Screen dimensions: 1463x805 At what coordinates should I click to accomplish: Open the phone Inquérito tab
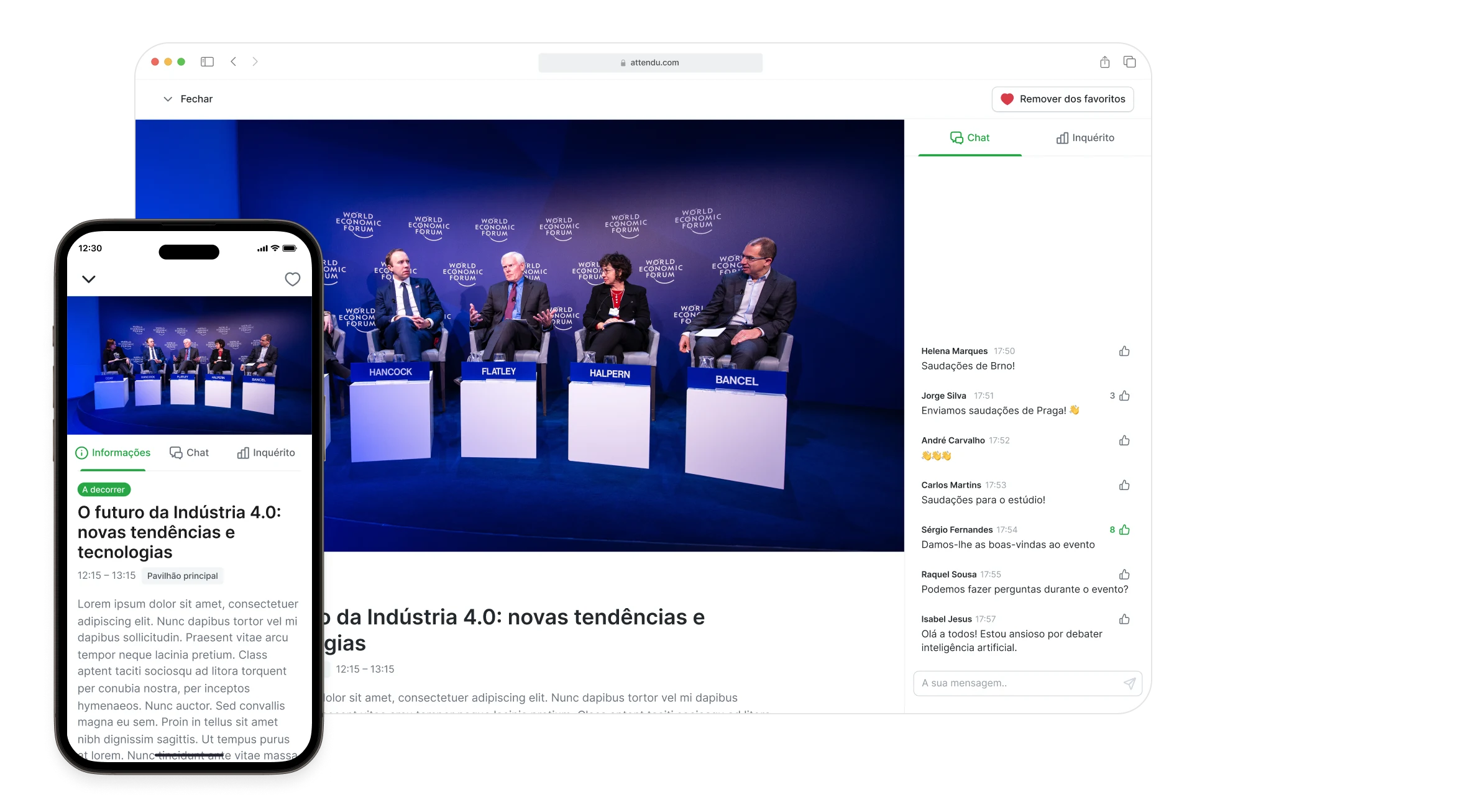[266, 453]
